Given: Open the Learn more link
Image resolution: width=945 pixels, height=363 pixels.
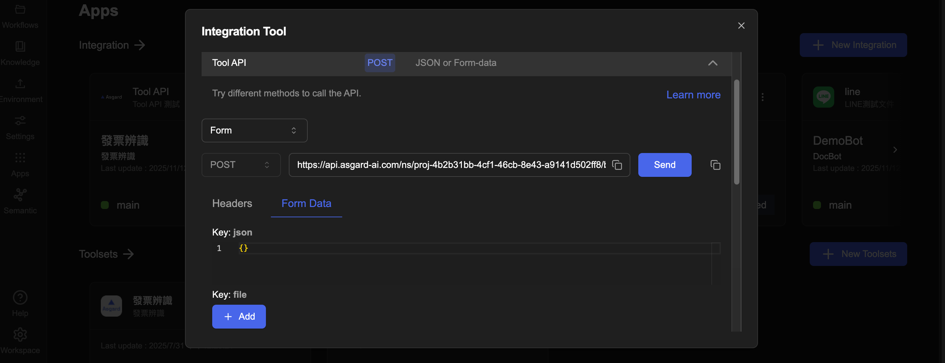Looking at the screenshot, I should (x=693, y=95).
